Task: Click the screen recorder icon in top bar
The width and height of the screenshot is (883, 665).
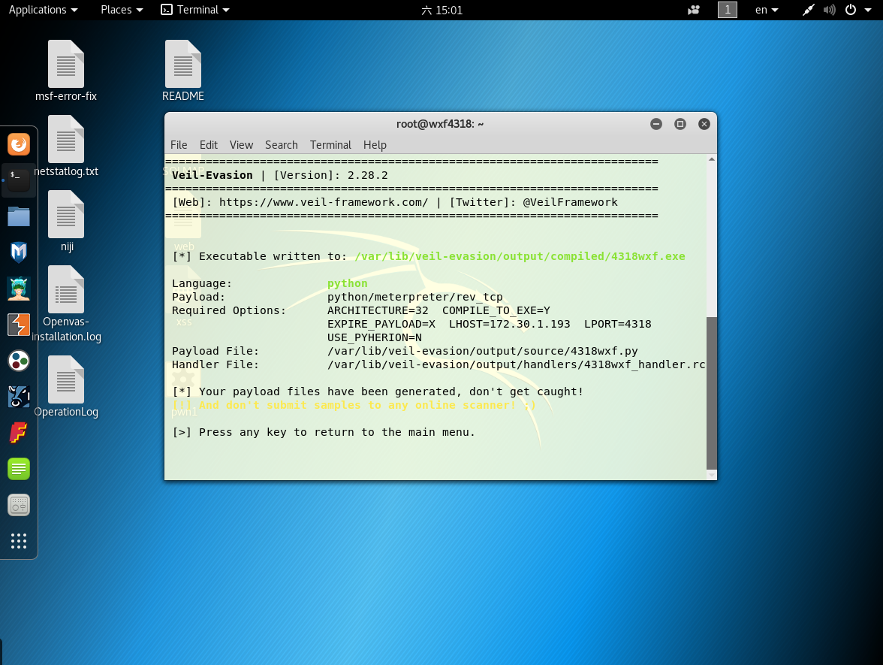Action: 694,10
